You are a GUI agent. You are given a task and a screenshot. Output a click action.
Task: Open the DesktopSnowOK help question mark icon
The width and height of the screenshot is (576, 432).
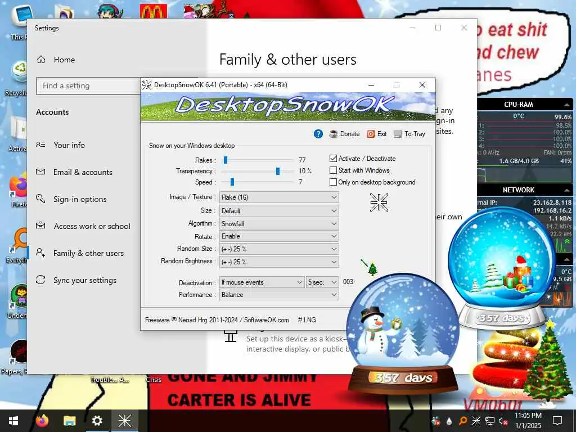click(x=318, y=134)
